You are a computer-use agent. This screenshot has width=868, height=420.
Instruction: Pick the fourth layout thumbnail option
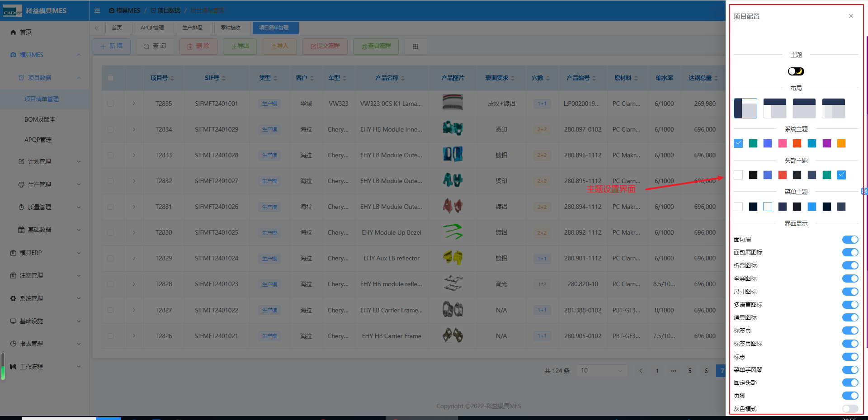point(833,109)
